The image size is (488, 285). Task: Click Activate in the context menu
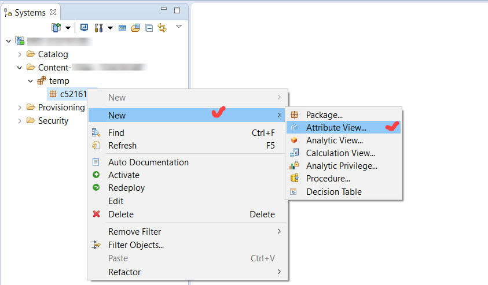click(x=123, y=175)
